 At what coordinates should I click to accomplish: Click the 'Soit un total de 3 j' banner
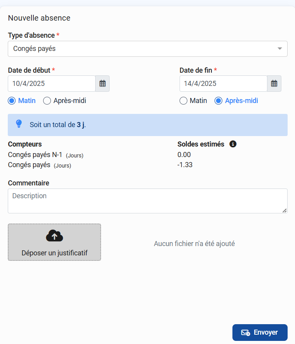[x=148, y=125]
